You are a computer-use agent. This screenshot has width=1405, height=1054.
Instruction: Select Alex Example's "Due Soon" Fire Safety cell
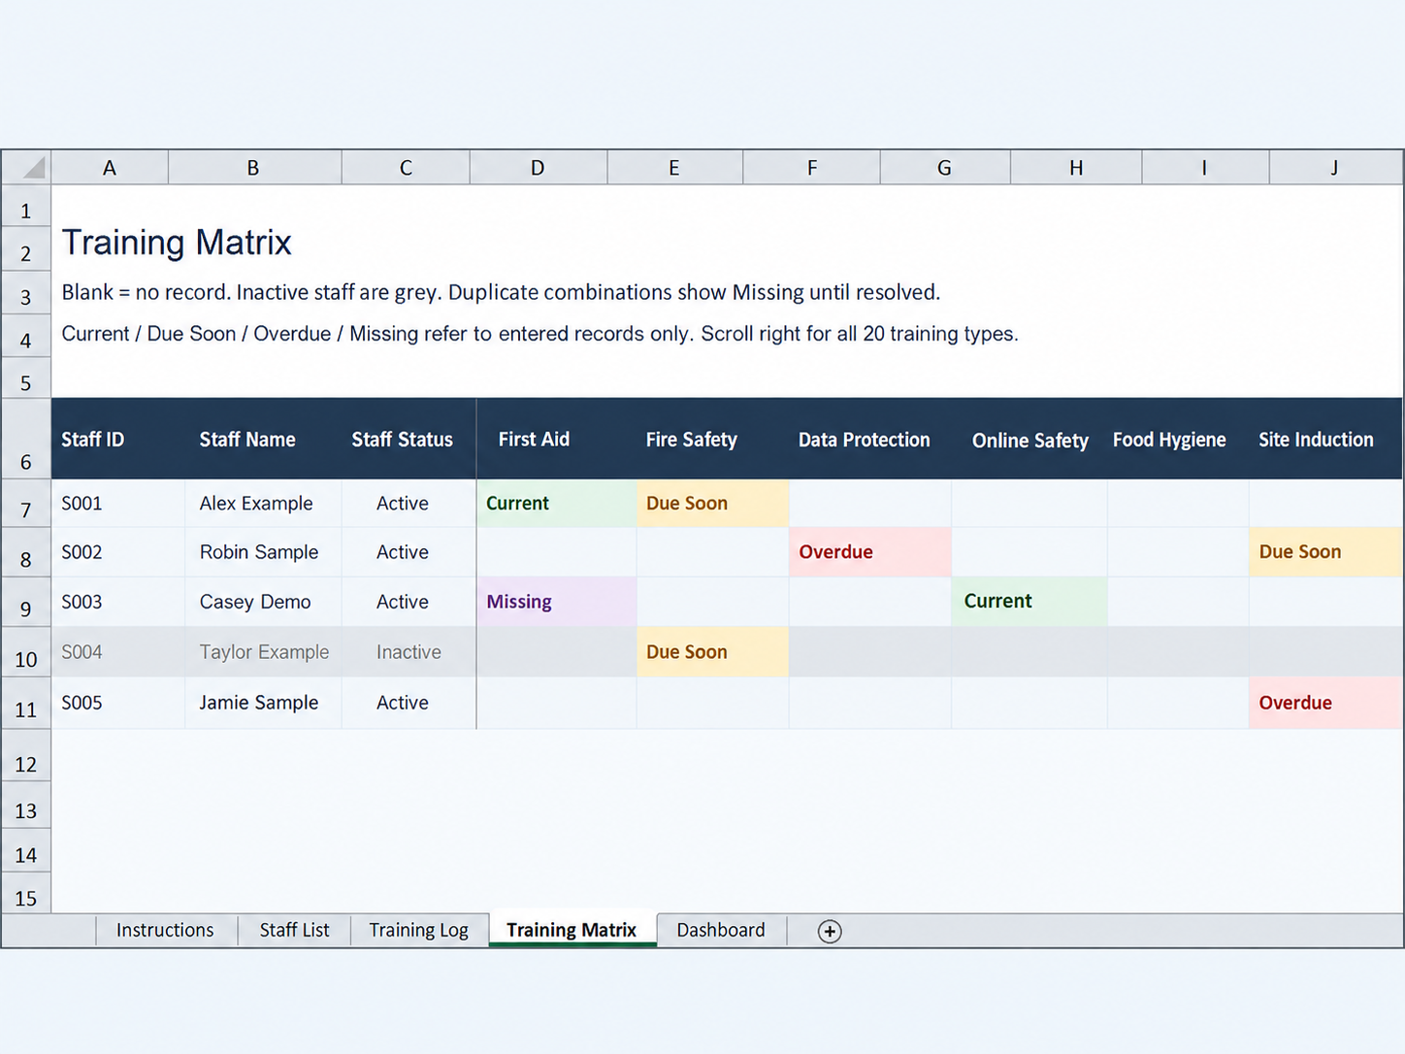click(713, 503)
